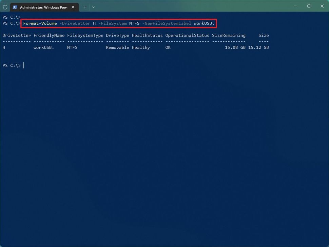The width and height of the screenshot is (329, 247).
Task: Click the workUSB label in the command line
Action: coord(204,23)
